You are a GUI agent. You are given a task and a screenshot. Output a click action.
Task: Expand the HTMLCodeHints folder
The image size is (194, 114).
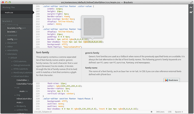coord(12,69)
